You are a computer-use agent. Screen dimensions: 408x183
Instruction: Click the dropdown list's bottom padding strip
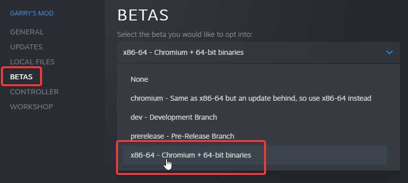tap(258, 168)
